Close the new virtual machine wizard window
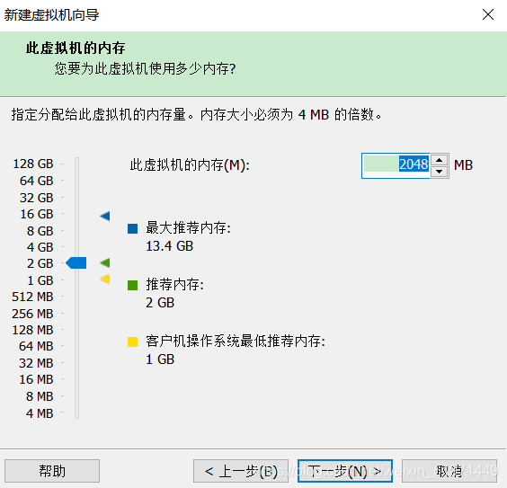507x488 pixels. point(488,14)
